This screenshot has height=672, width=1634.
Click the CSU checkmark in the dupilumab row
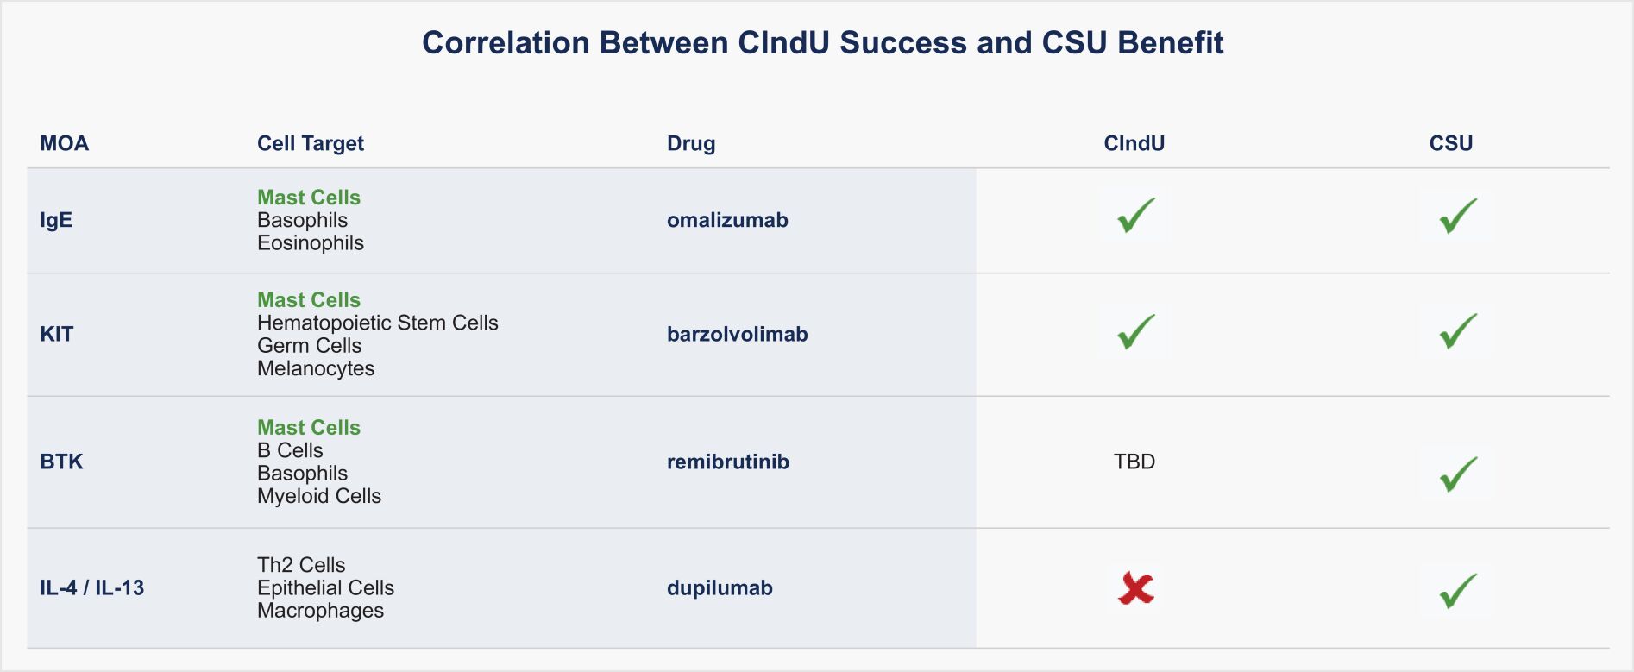[1457, 591]
